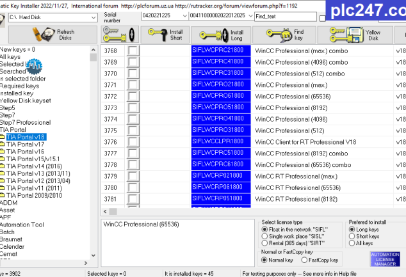
Task: Click the folder icon beside TIA Portal v17
Action: click(3, 144)
